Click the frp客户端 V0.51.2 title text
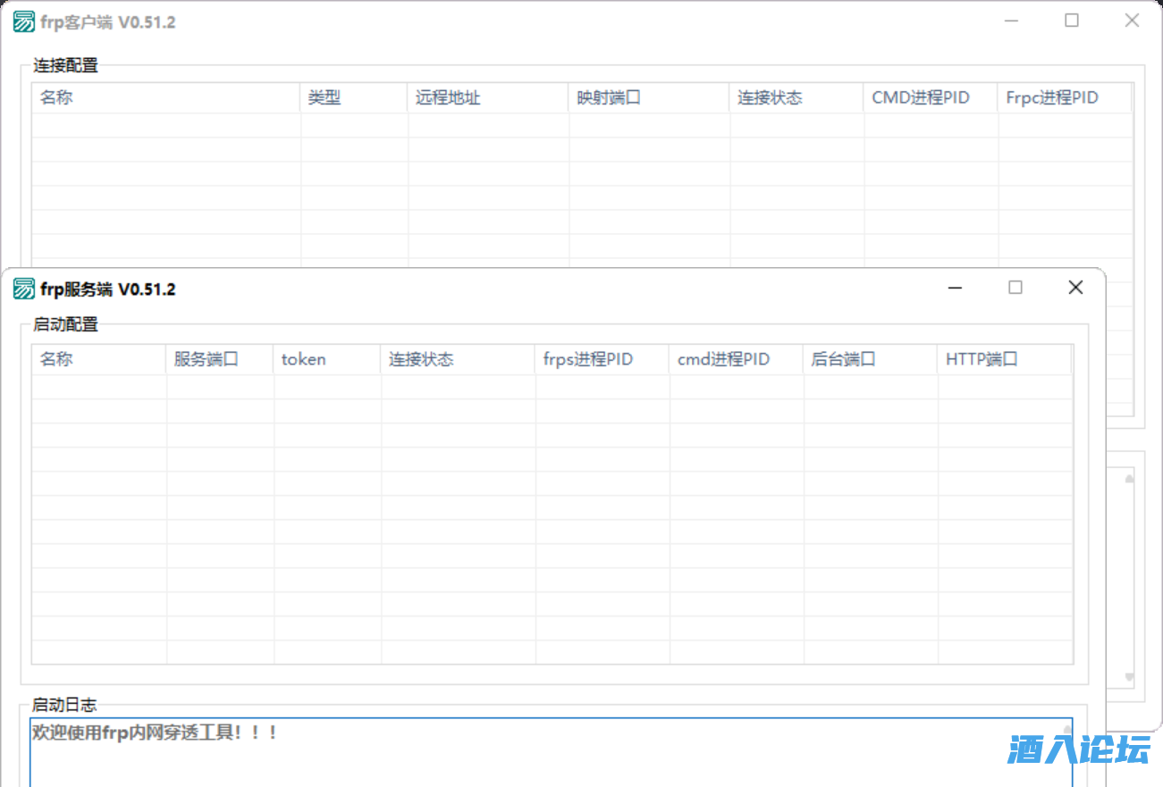 (x=108, y=22)
